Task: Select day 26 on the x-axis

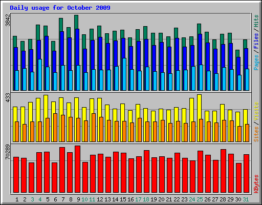Action: point(207,199)
